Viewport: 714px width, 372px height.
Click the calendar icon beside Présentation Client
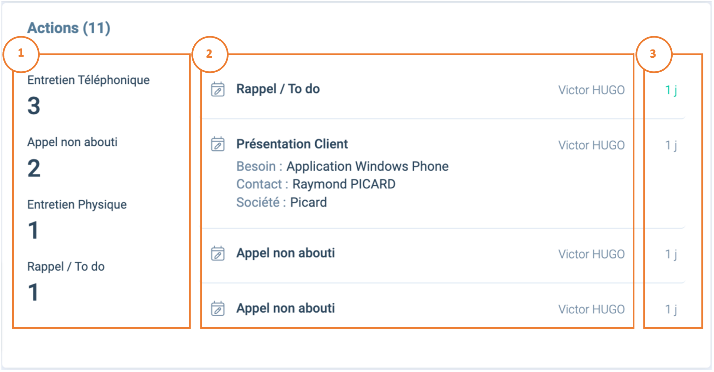[218, 144]
